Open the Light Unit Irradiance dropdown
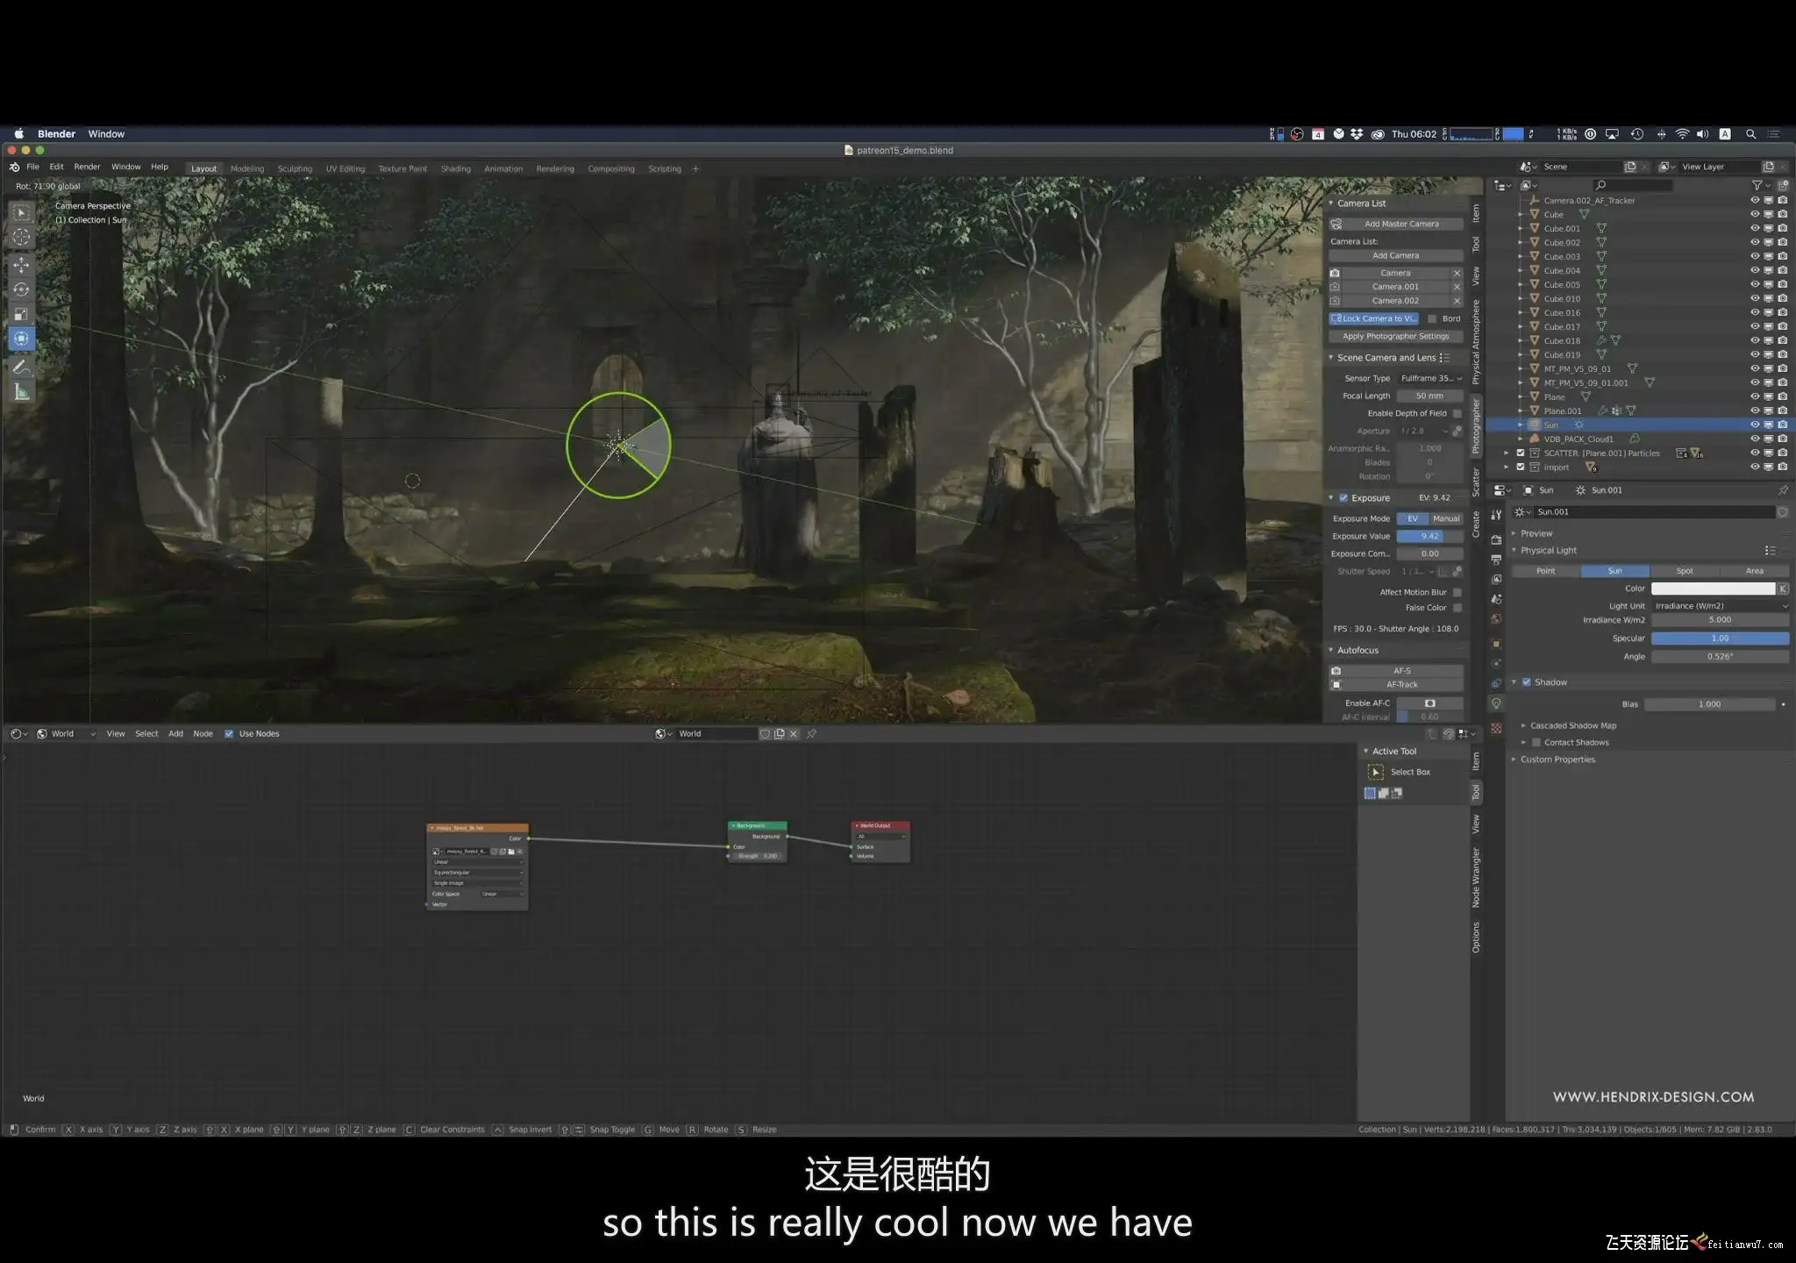 coord(1720,606)
